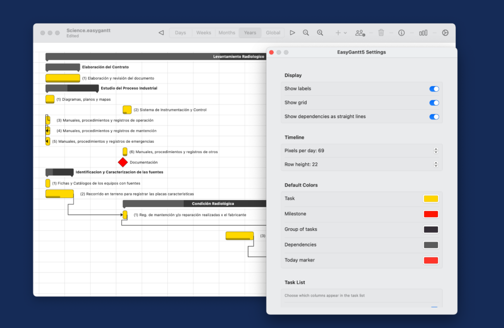
Task: Click the Global scale button
Action: coord(273,33)
